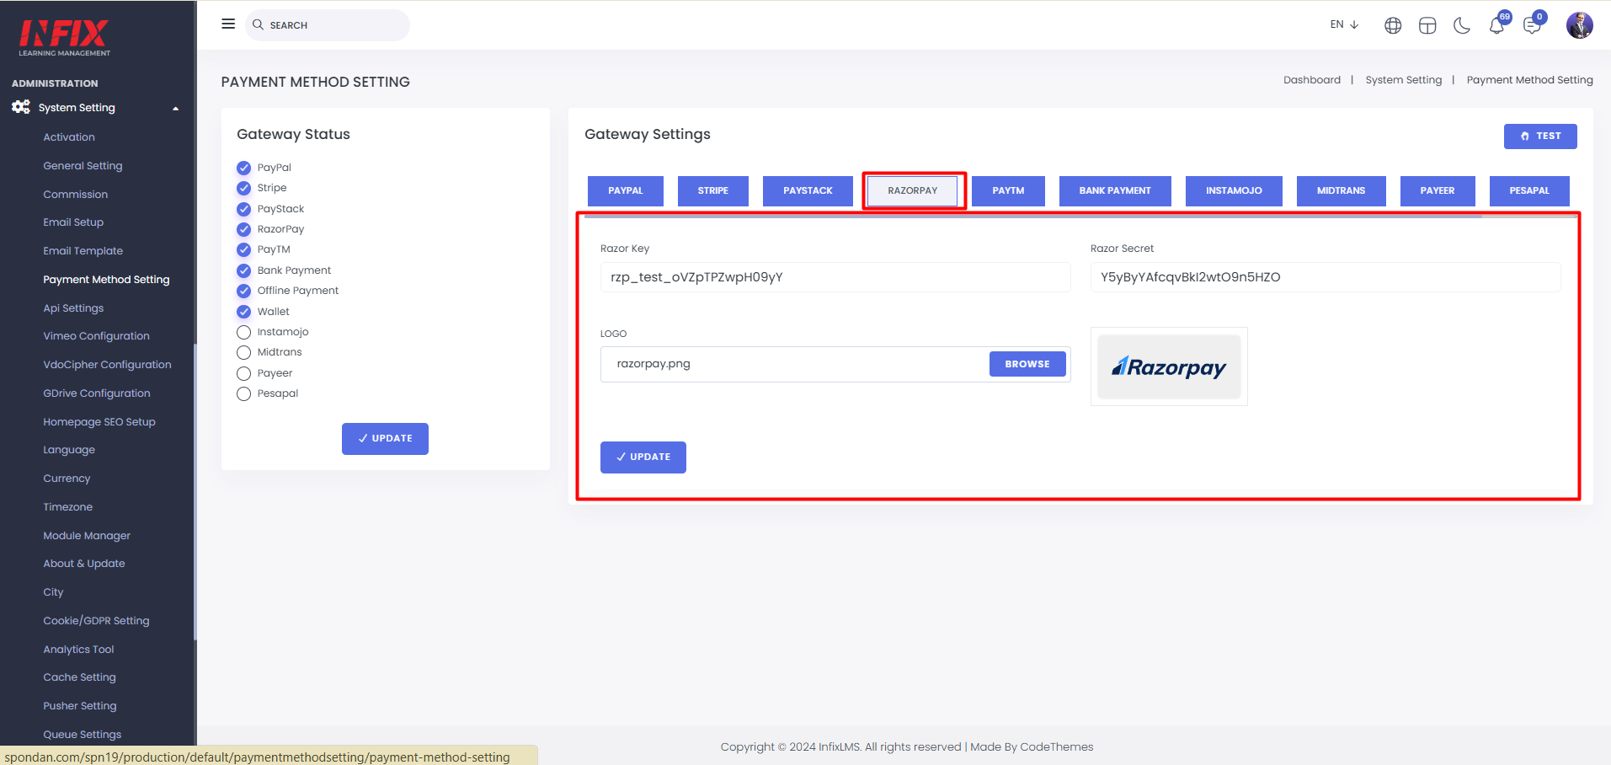Open Module Manager in the sidebar
1611x765 pixels.
(x=87, y=536)
